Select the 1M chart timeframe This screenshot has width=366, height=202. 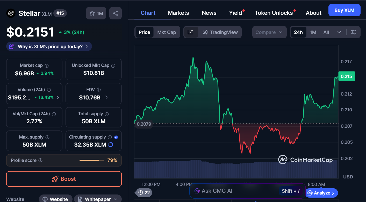313,32
